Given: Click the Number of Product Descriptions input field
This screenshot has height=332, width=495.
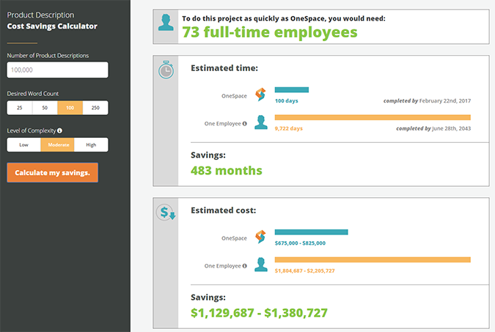Looking at the screenshot, I should (57, 70).
